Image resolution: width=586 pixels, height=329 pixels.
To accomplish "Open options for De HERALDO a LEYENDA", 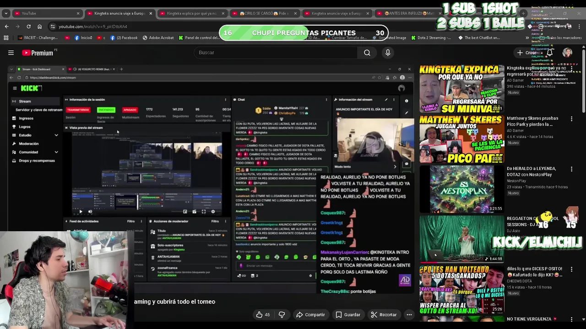I will click(x=571, y=169).
